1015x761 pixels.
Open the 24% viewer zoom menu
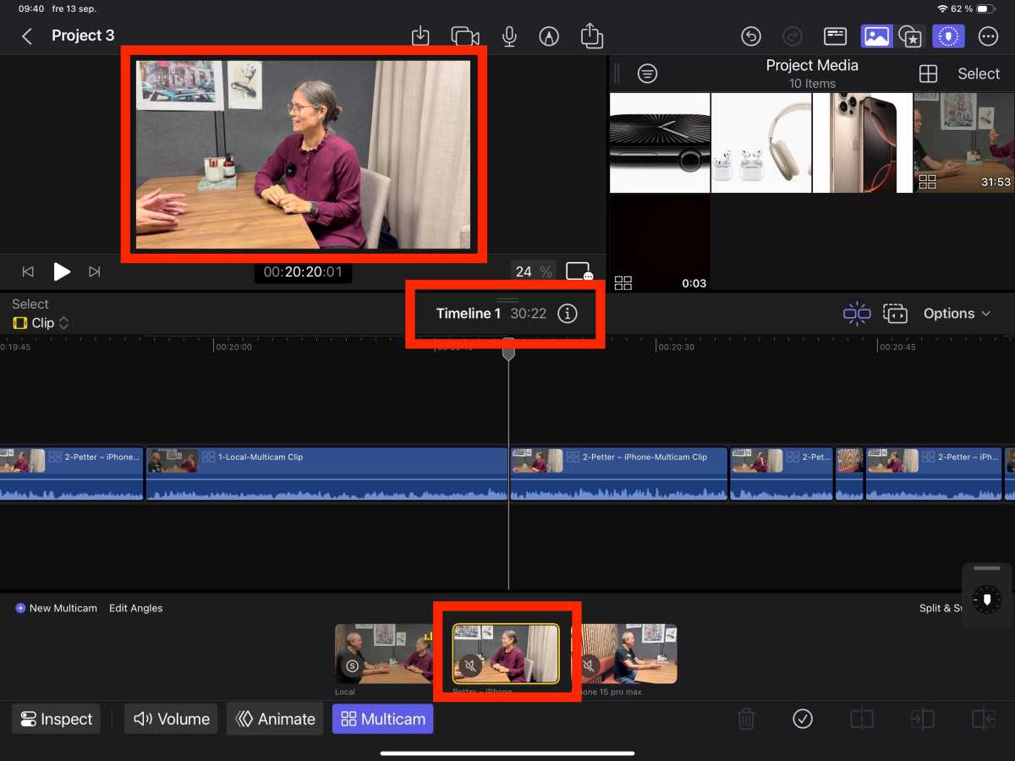click(x=533, y=271)
